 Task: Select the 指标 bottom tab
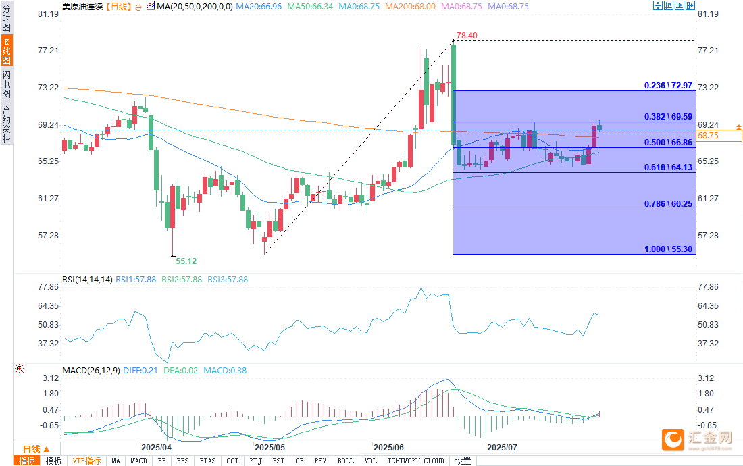point(27,461)
